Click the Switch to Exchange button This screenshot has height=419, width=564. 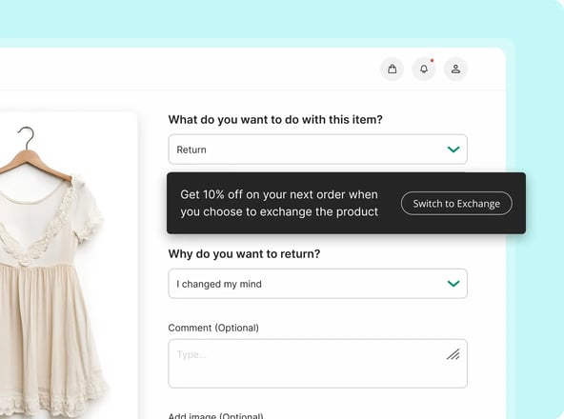click(456, 204)
